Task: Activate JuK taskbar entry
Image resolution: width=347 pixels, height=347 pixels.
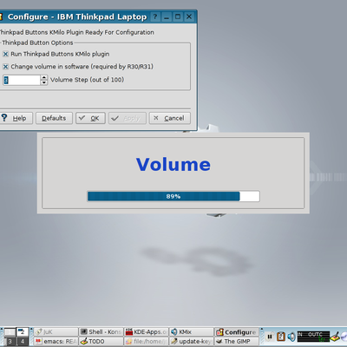Action: pos(56,332)
